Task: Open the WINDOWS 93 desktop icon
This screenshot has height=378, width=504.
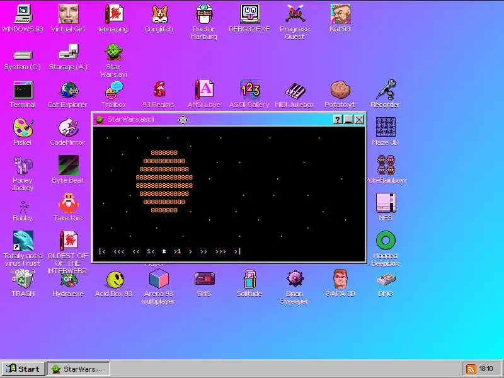Action: 23,18
